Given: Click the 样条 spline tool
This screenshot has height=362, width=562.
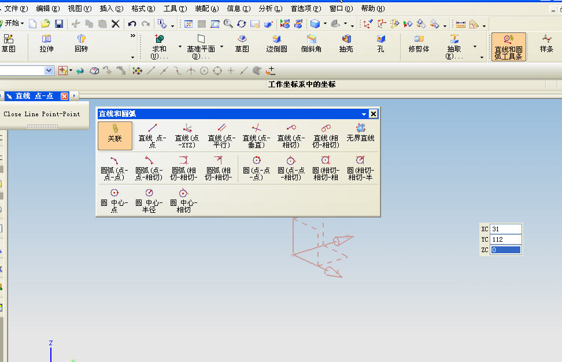Looking at the screenshot, I should point(546,44).
